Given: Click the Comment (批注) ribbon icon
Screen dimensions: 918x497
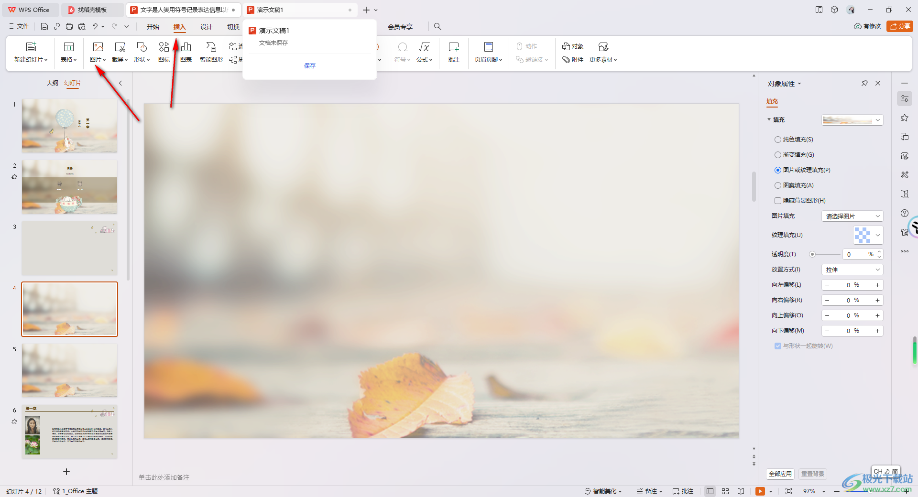Looking at the screenshot, I should coord(454,47).
